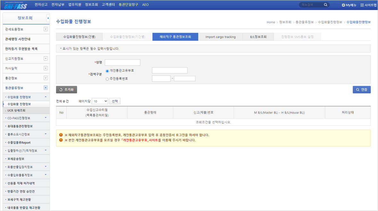Viewport: 378px width, 211px height.
Task: Switch to the B/L정보조회 tab
Action: pos(258,37)
